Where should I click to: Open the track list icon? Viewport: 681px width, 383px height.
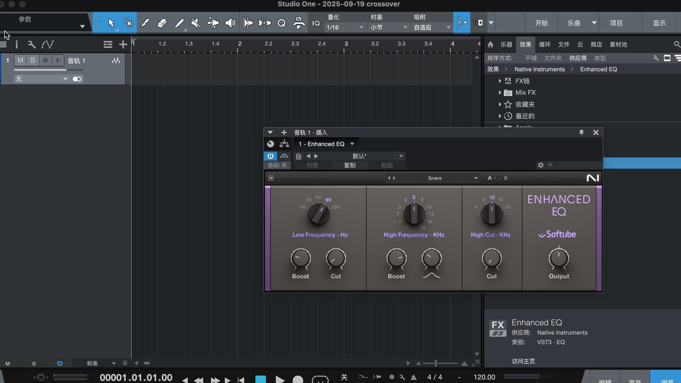[108, 44]
